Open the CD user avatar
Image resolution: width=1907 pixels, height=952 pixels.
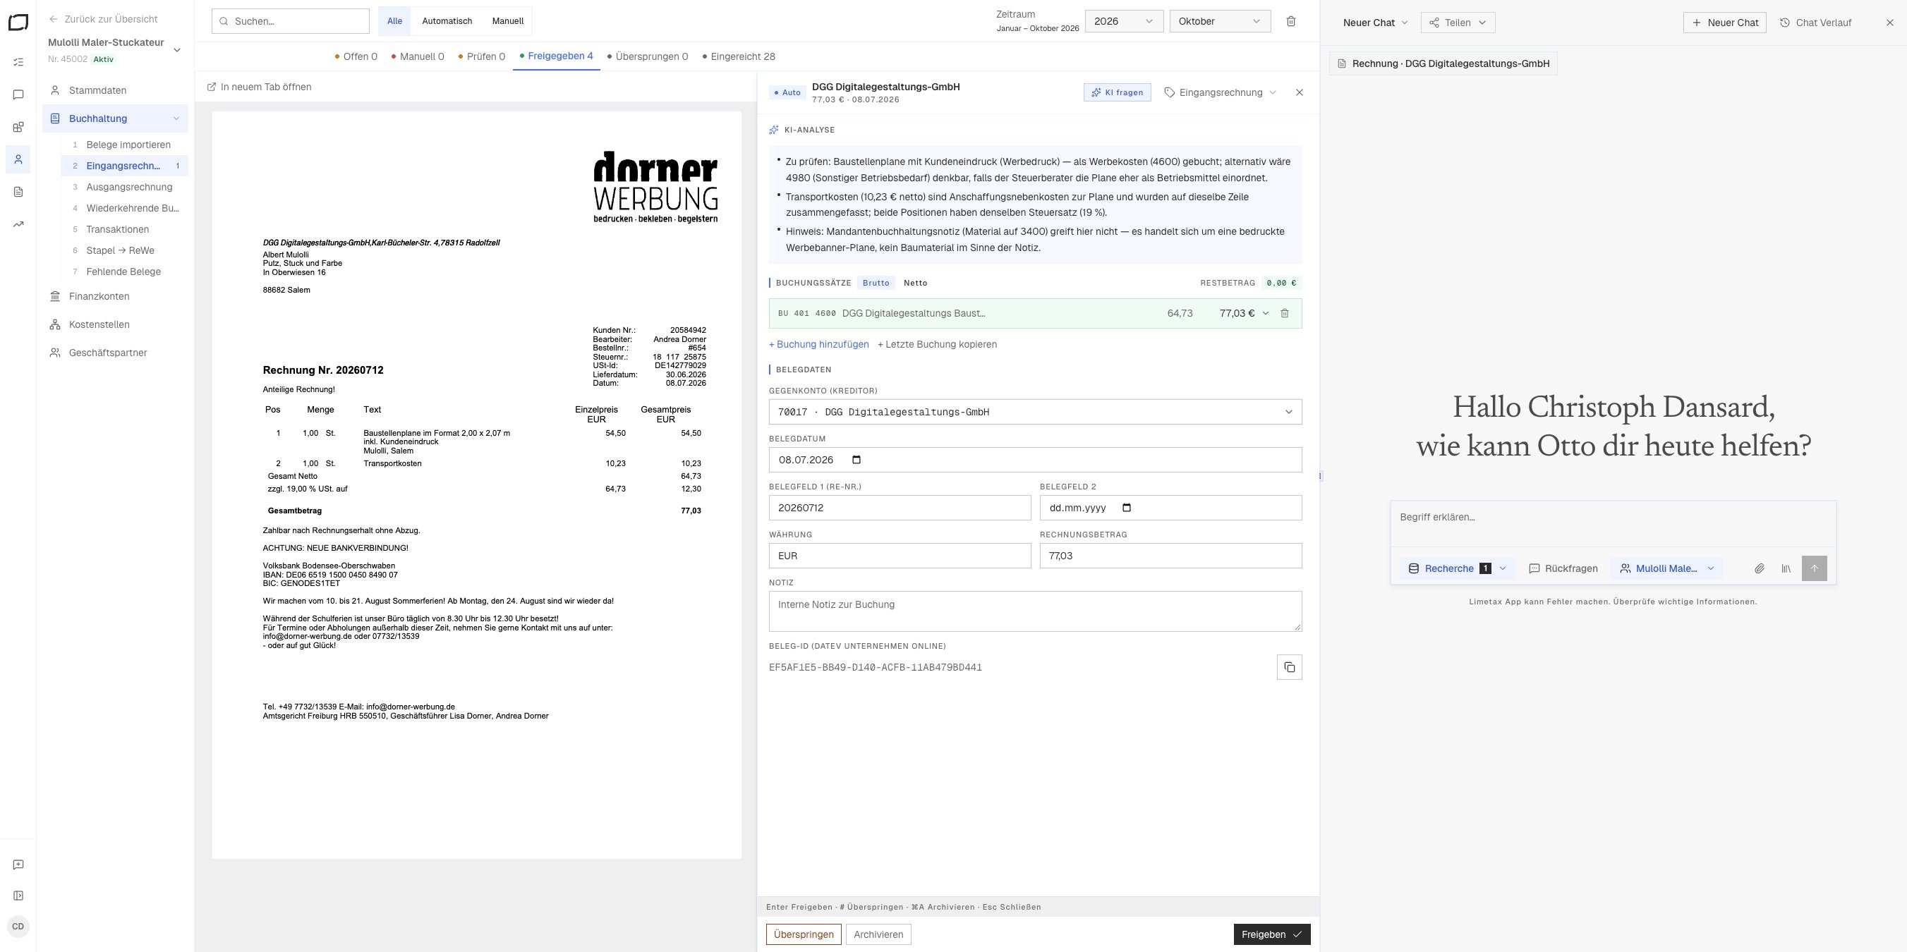tap(18, 927)
